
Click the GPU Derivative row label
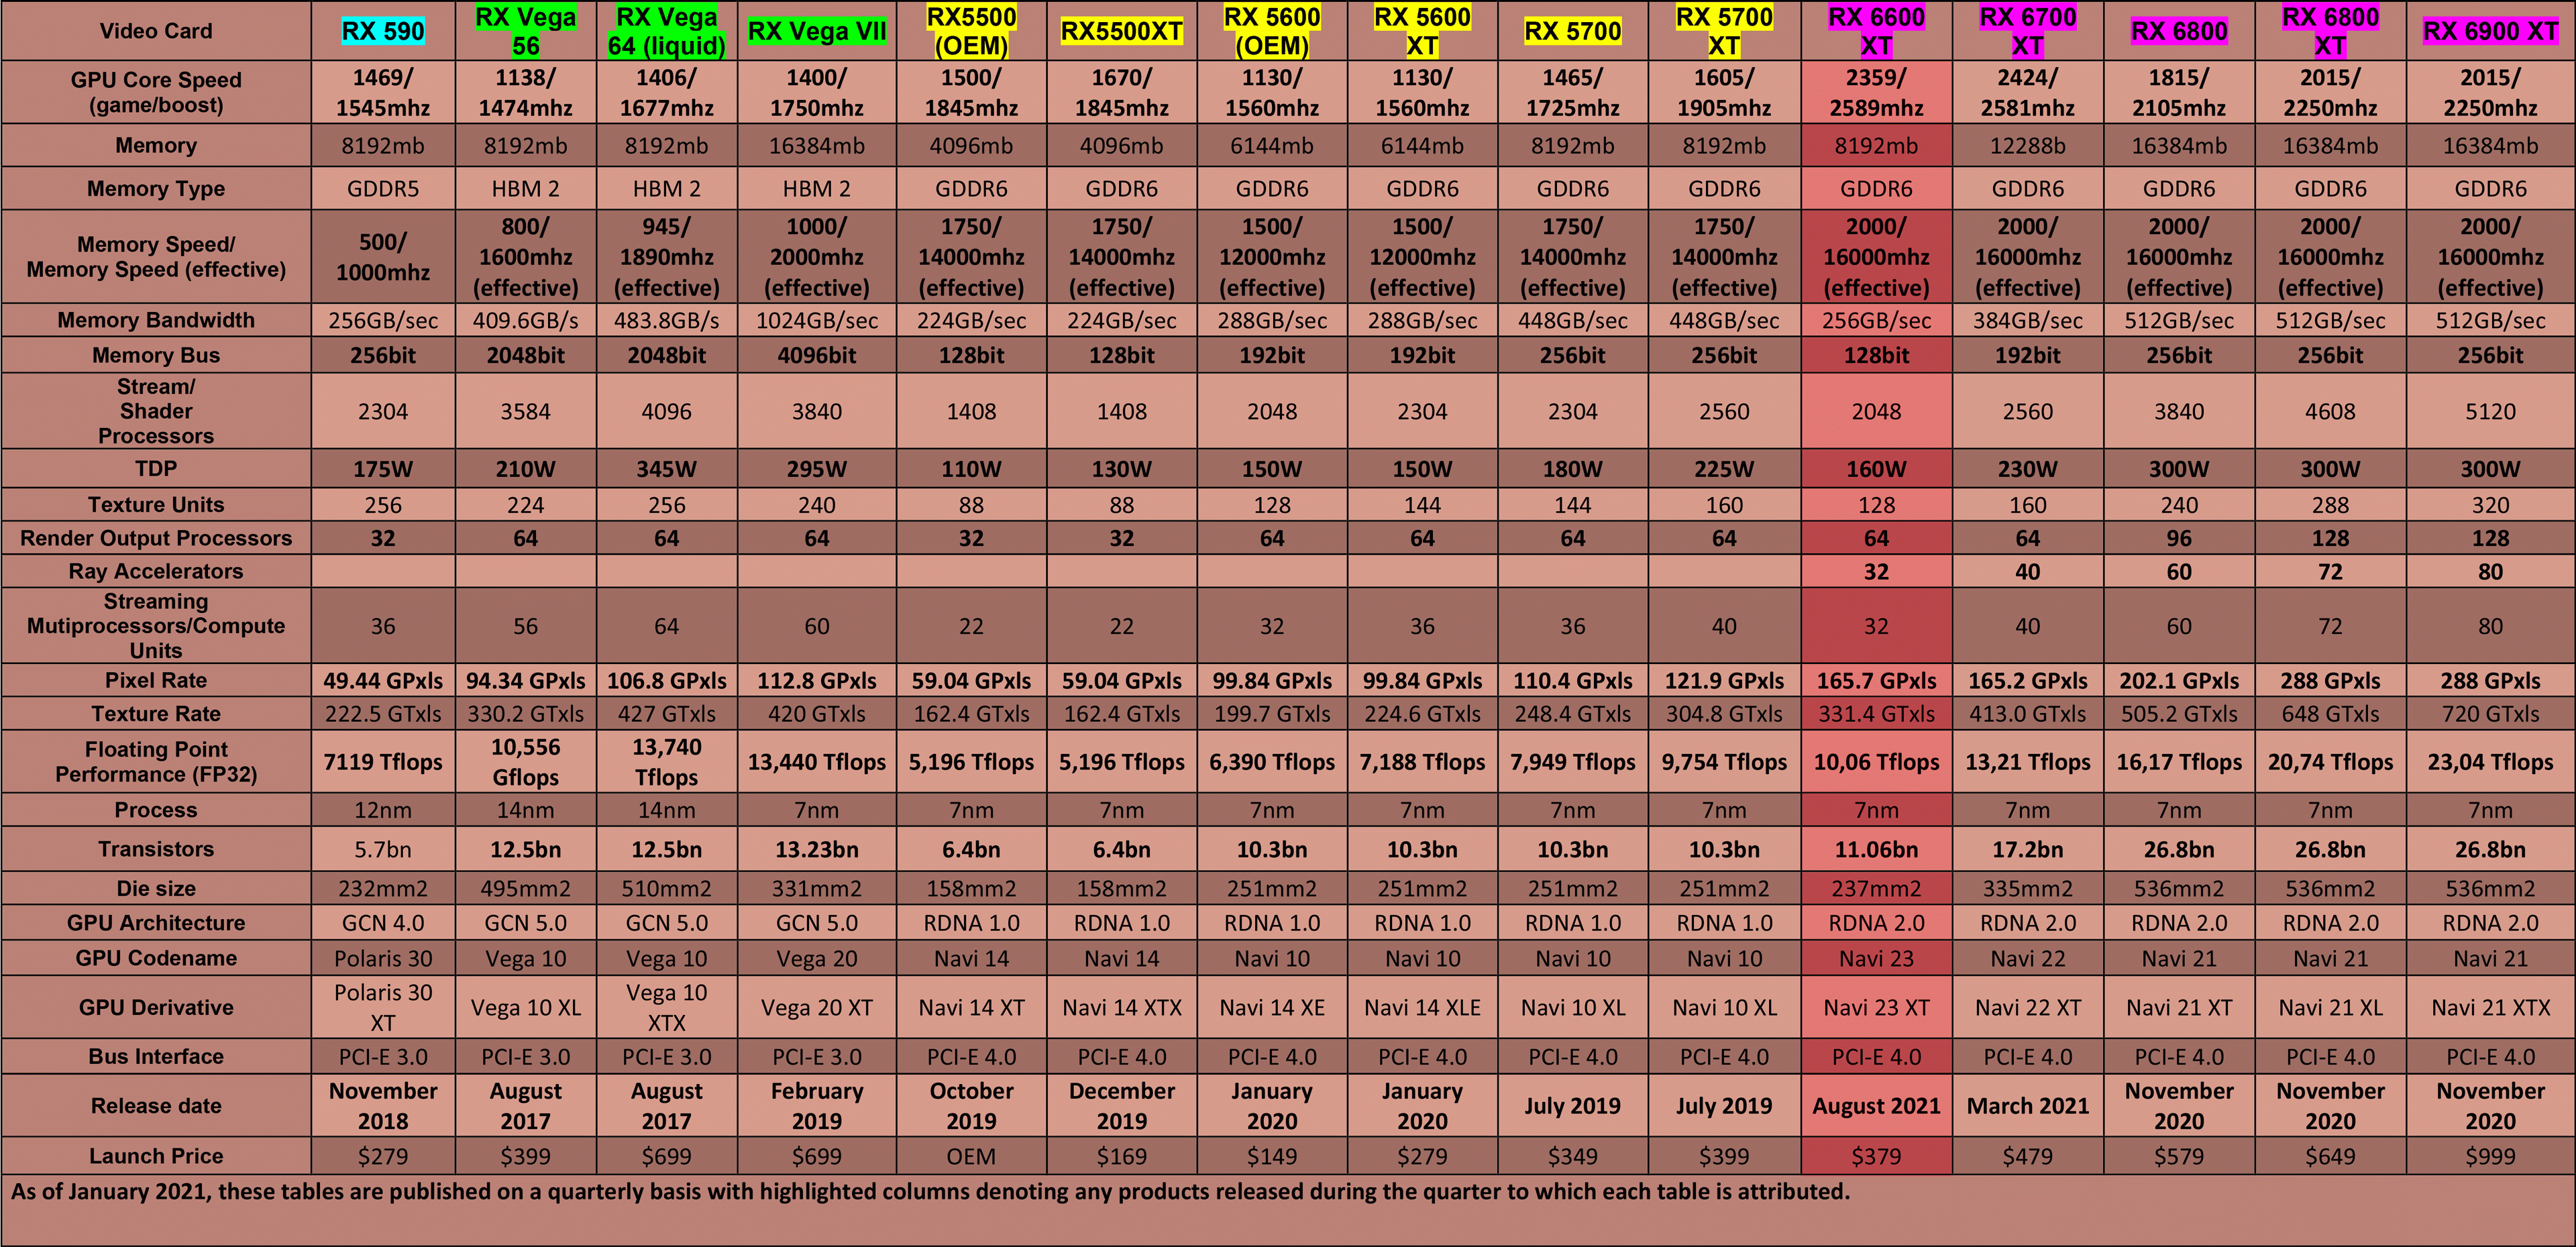click(x=156, y=1007)
